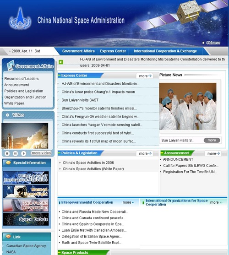Click more arrow in Policies & Legislation section

click(145, 153)
